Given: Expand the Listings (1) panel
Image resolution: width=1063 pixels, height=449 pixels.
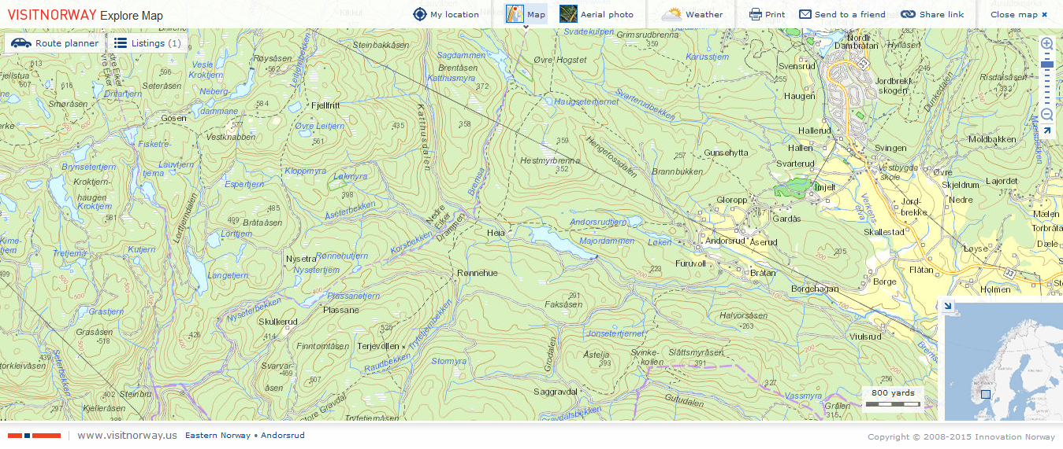Looking at the screenshot, I should (x=147, y=43).
